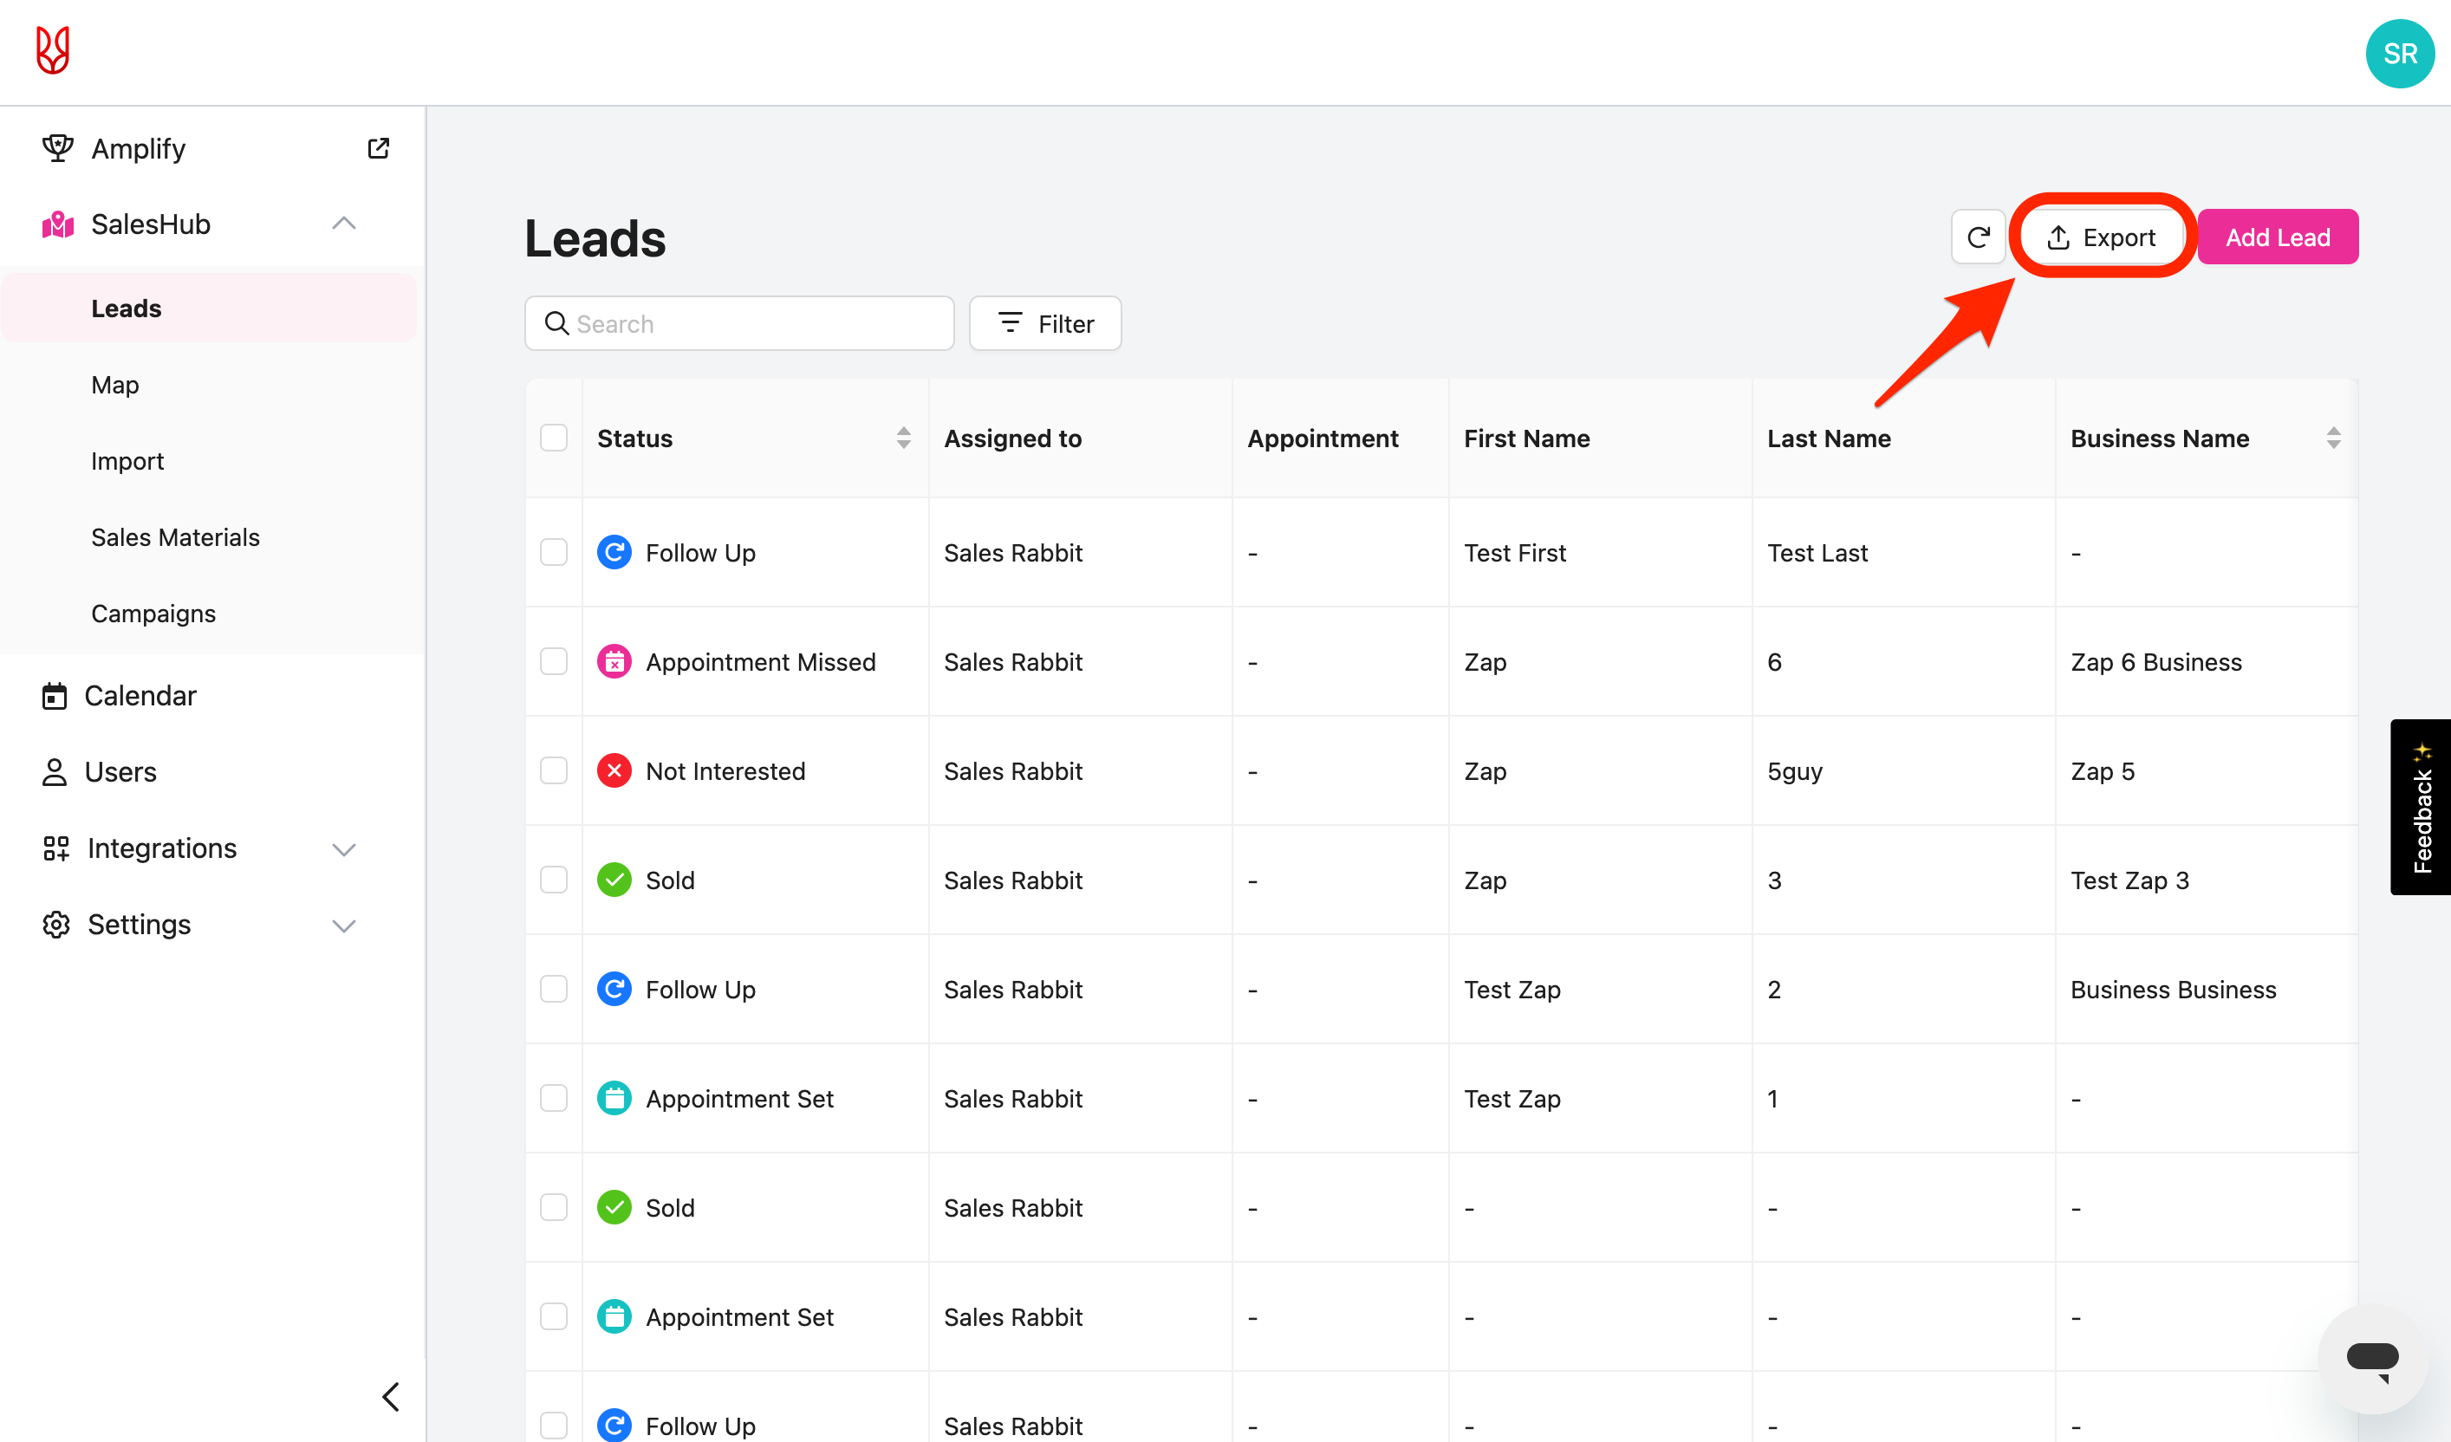The height and width of the screenshot is (1442, 2451).
Task: Click the Export button
Action: 2100,237
